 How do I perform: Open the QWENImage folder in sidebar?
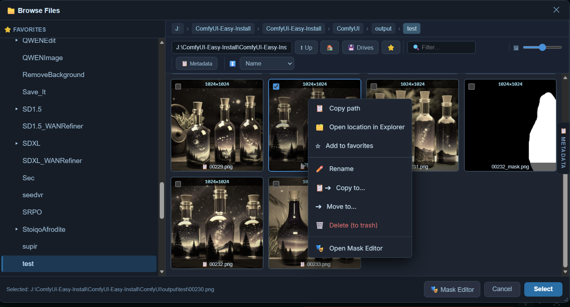[x=43, y=58]
